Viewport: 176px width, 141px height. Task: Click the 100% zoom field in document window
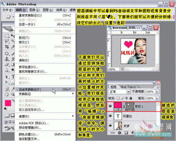(x=113, y=69)
